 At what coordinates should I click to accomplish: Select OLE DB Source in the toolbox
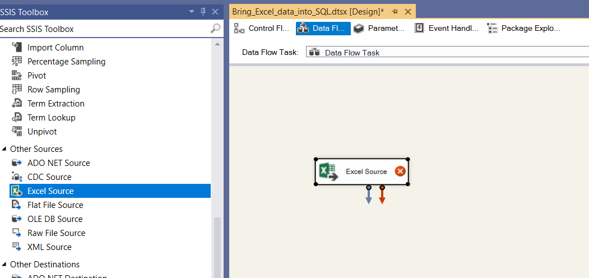(x=55, y=219)
